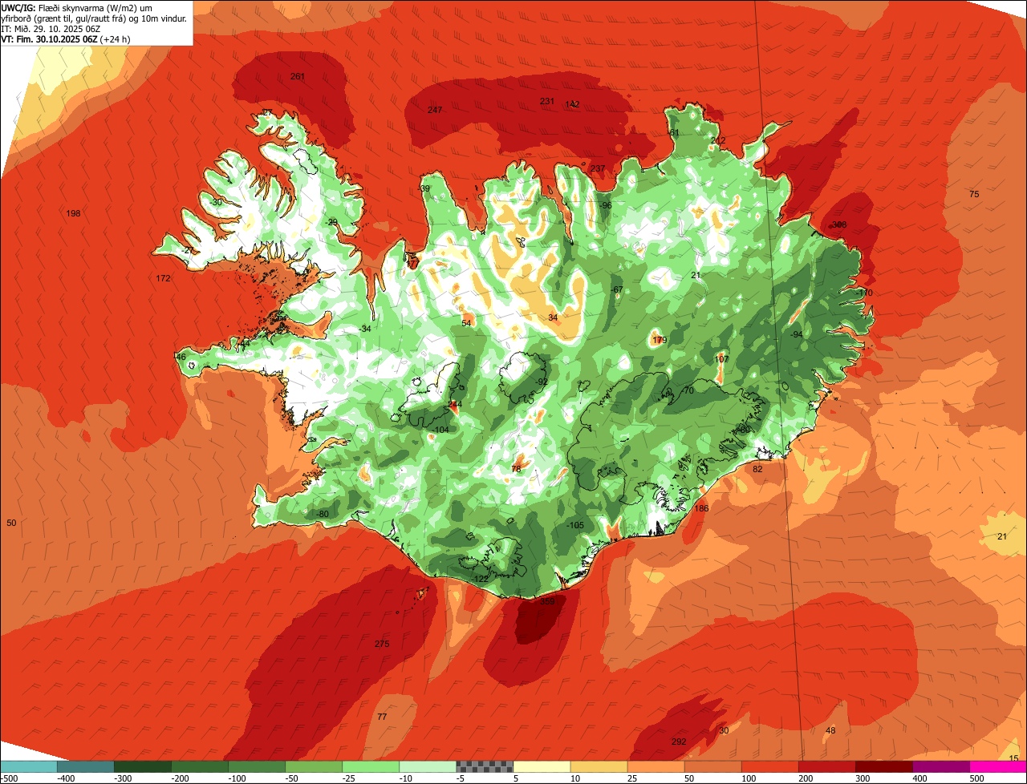Click the orange legend swatch between 25 and 50
This screenshot has width=1027, height=784.
pyautogui.click(x=656, y=766)
